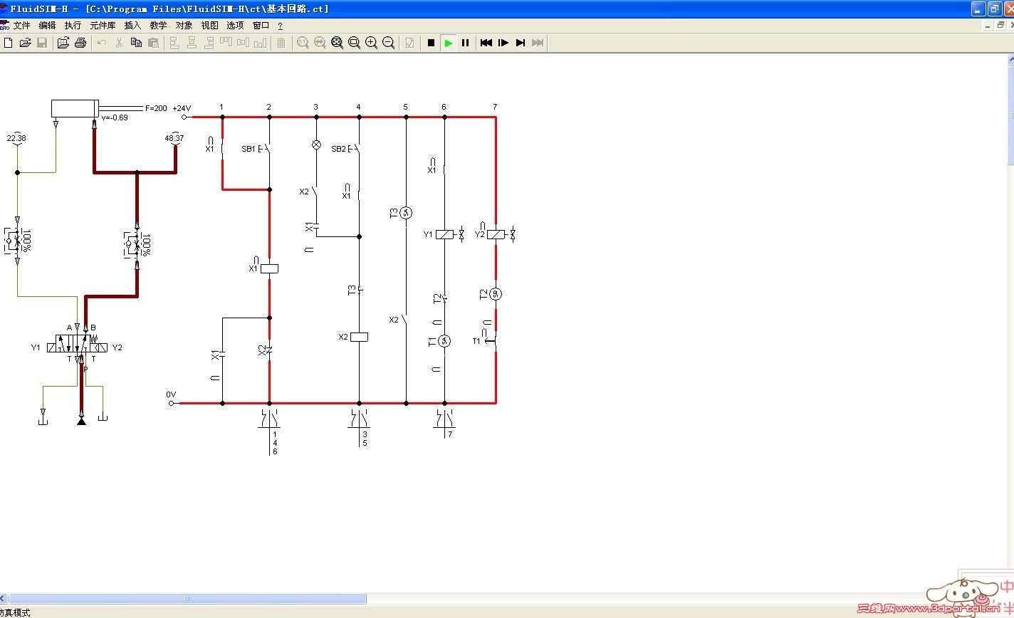Create a new circuit file
This screenshot has height=618, width=1014.
click(x=9, y=43)
